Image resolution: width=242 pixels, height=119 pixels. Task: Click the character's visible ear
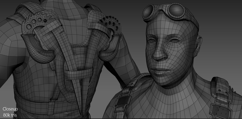tap(198, 45)
